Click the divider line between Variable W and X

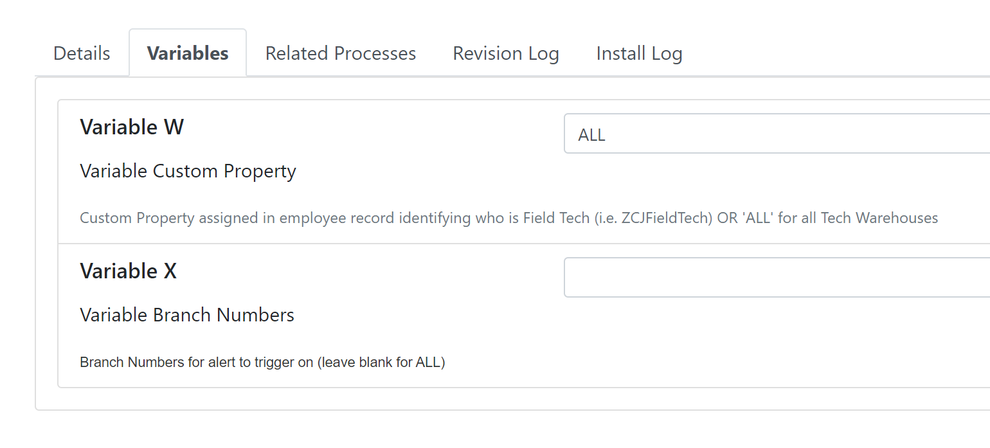524,244
